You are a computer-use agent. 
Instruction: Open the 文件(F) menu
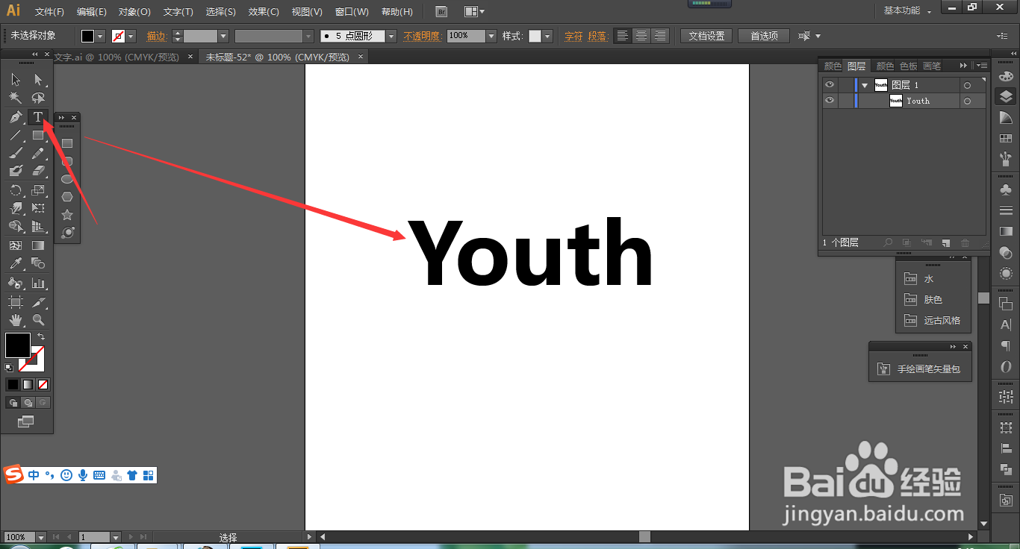coord(49,12)
